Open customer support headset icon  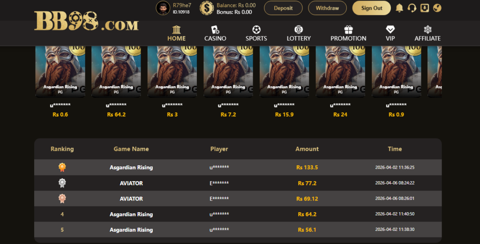click(412, 8)
